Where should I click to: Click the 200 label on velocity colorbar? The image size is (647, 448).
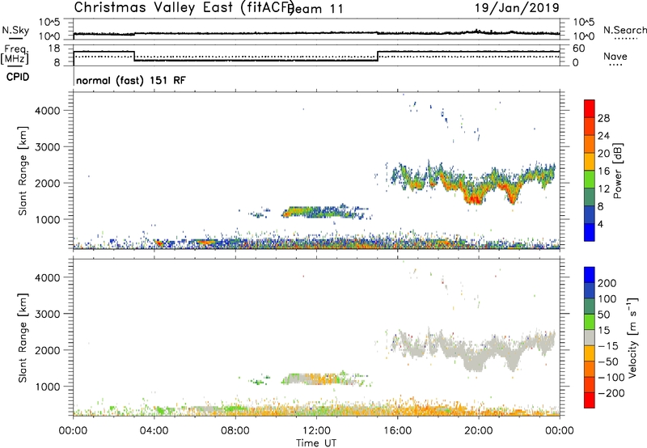(607, 283)
